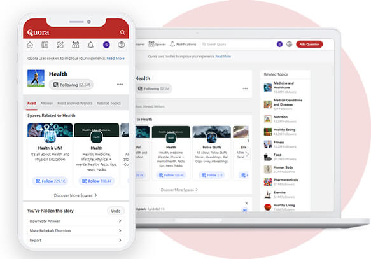Image resolution: width=371 pixels, height=259 pixels.
Task: Tap the Home icon on phone
Action: tap(30, 45)
